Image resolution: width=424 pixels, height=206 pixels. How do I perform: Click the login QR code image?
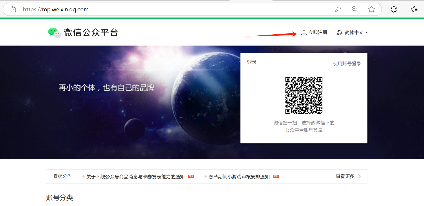click(304, 95)
